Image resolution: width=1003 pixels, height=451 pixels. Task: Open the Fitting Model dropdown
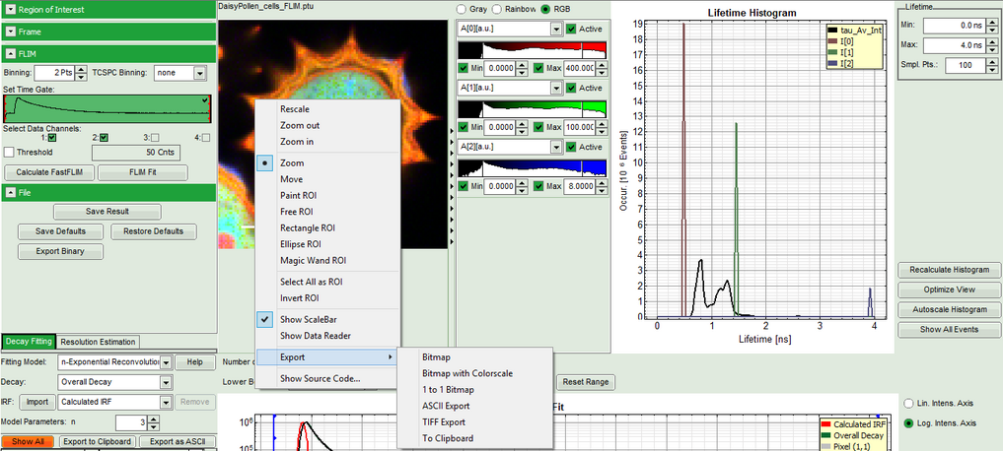pyautogui.click(x=166, y=362)
